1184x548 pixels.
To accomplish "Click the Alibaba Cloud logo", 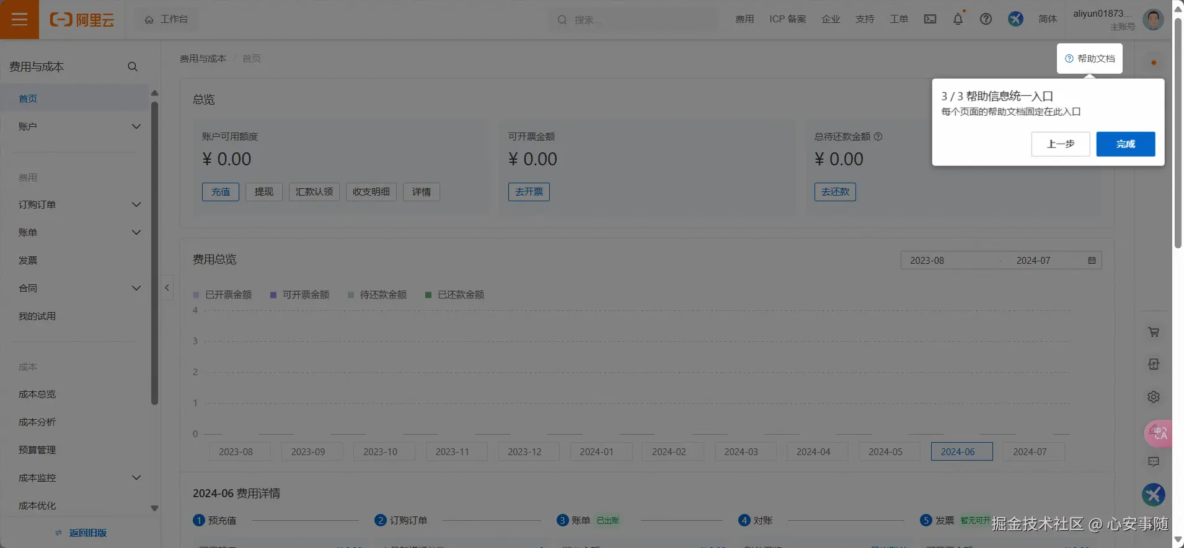I will coord(82,20).
